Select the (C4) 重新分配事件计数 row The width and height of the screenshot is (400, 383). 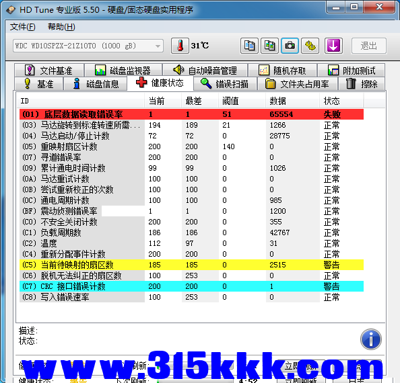191,254
